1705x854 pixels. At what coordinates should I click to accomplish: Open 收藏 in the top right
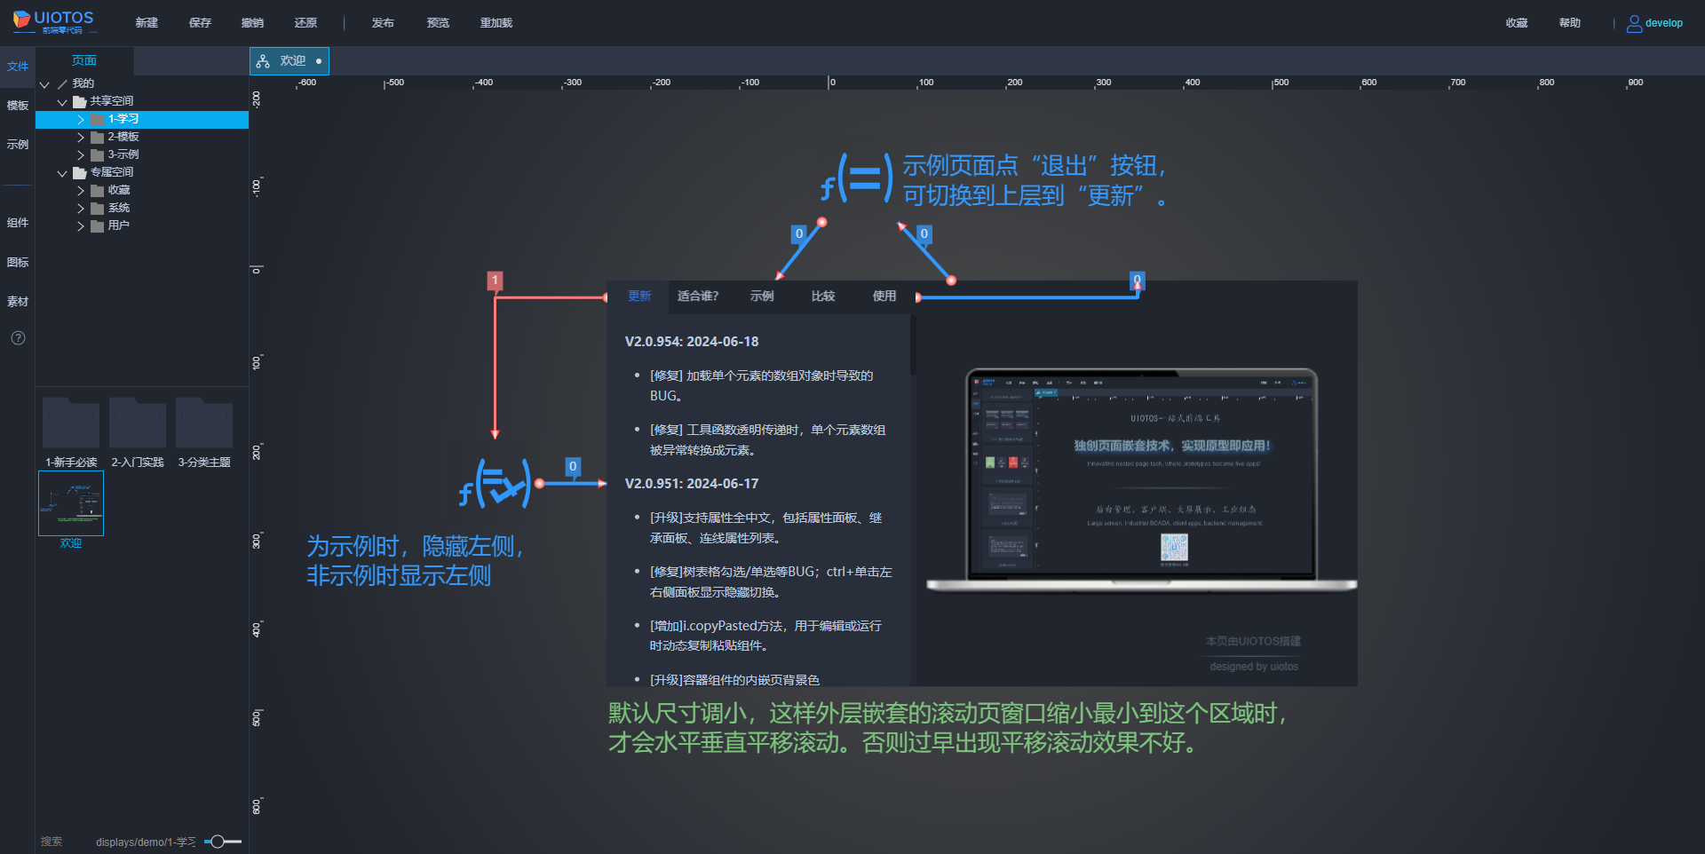pyautogui.click(x=1517, y=23)
